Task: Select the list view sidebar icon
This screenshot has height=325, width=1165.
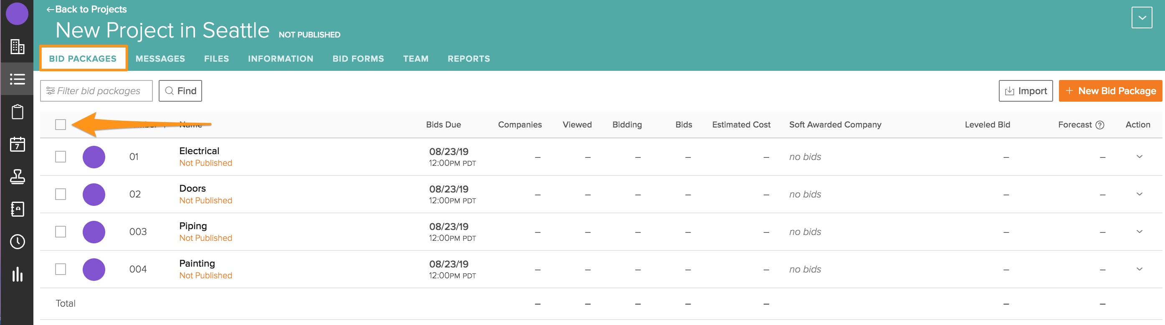Action: pos(17,79)
